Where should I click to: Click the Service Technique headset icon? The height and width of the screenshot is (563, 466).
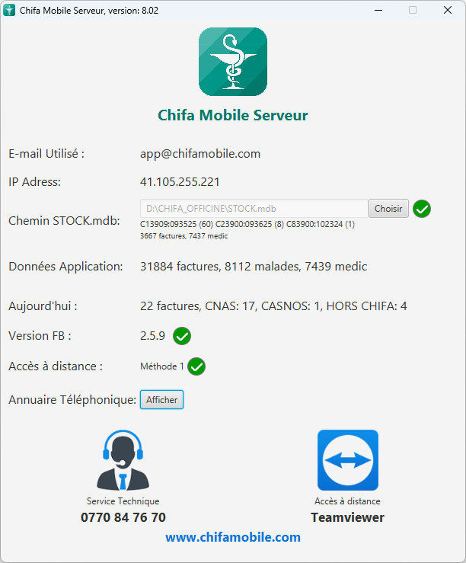point(123,460)
